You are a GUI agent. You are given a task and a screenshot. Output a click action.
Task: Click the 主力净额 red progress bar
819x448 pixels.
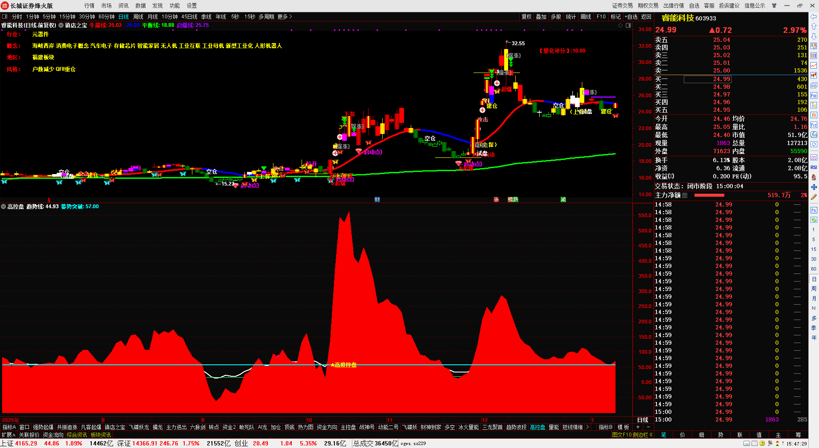[709, 195]
